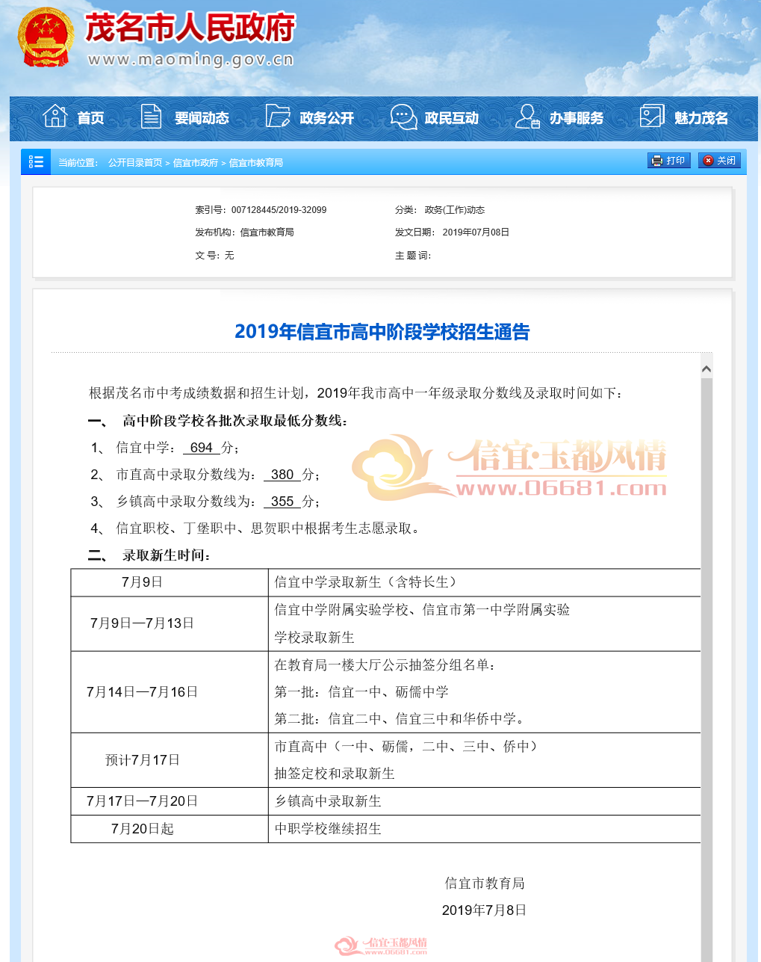Screen dimensions: 761x962
Task: Click the news document icon
Action: pos(152,116)
